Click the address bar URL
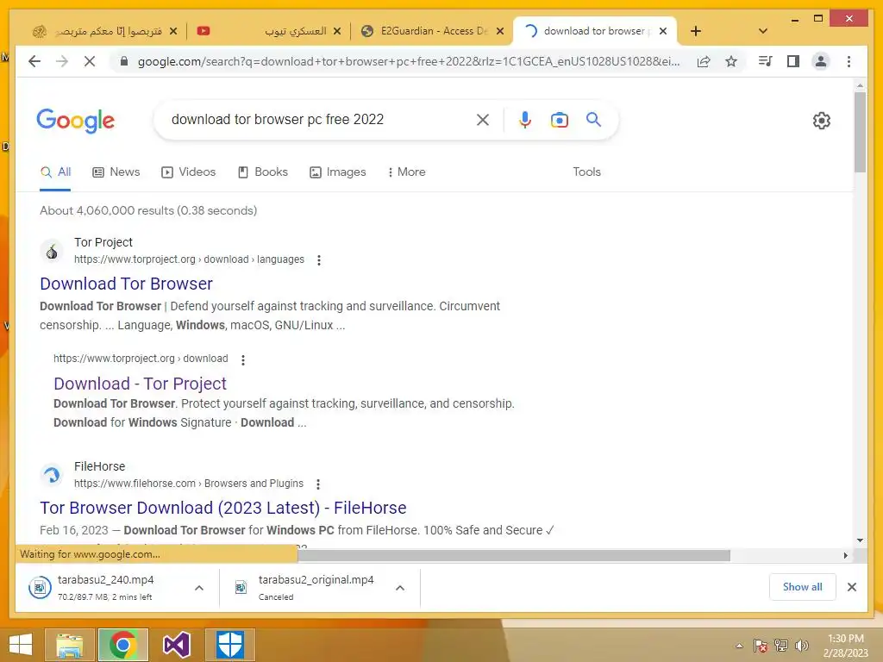 [409, 61]
